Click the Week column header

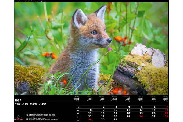[x=76, y=99]
